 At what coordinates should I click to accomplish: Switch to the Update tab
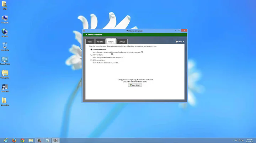coord(100,42)
